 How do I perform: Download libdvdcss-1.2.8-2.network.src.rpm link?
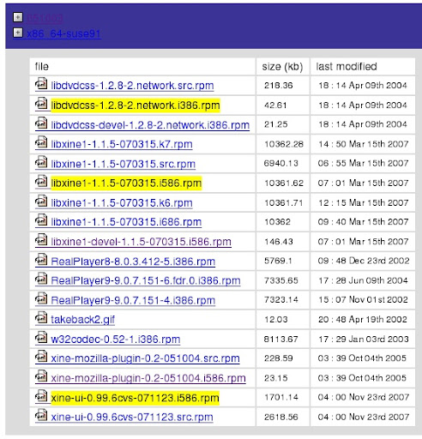click(x=132, y=86)
